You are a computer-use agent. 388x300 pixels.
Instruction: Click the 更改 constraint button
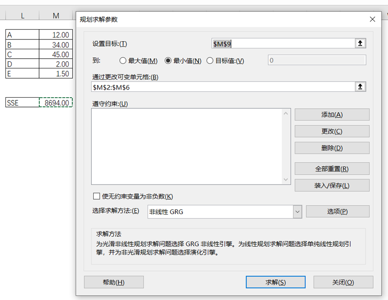[x=332, y=131]
